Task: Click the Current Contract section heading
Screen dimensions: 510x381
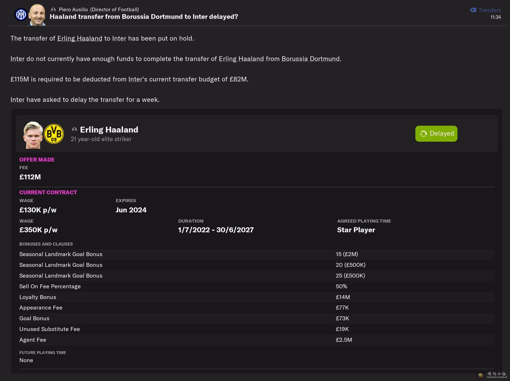Action: pyautogui.click(x=48, y=192)
